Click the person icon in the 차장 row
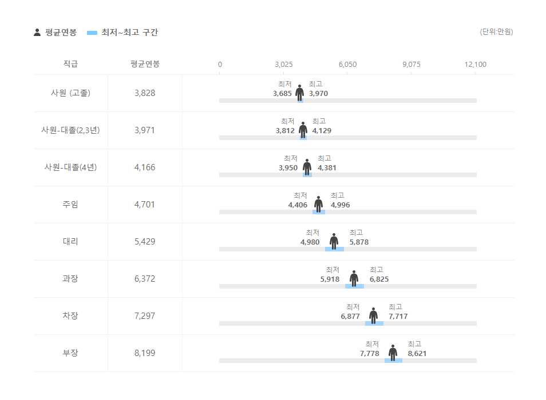The width and height of the screenshot is (546, 400). (373, 315)
